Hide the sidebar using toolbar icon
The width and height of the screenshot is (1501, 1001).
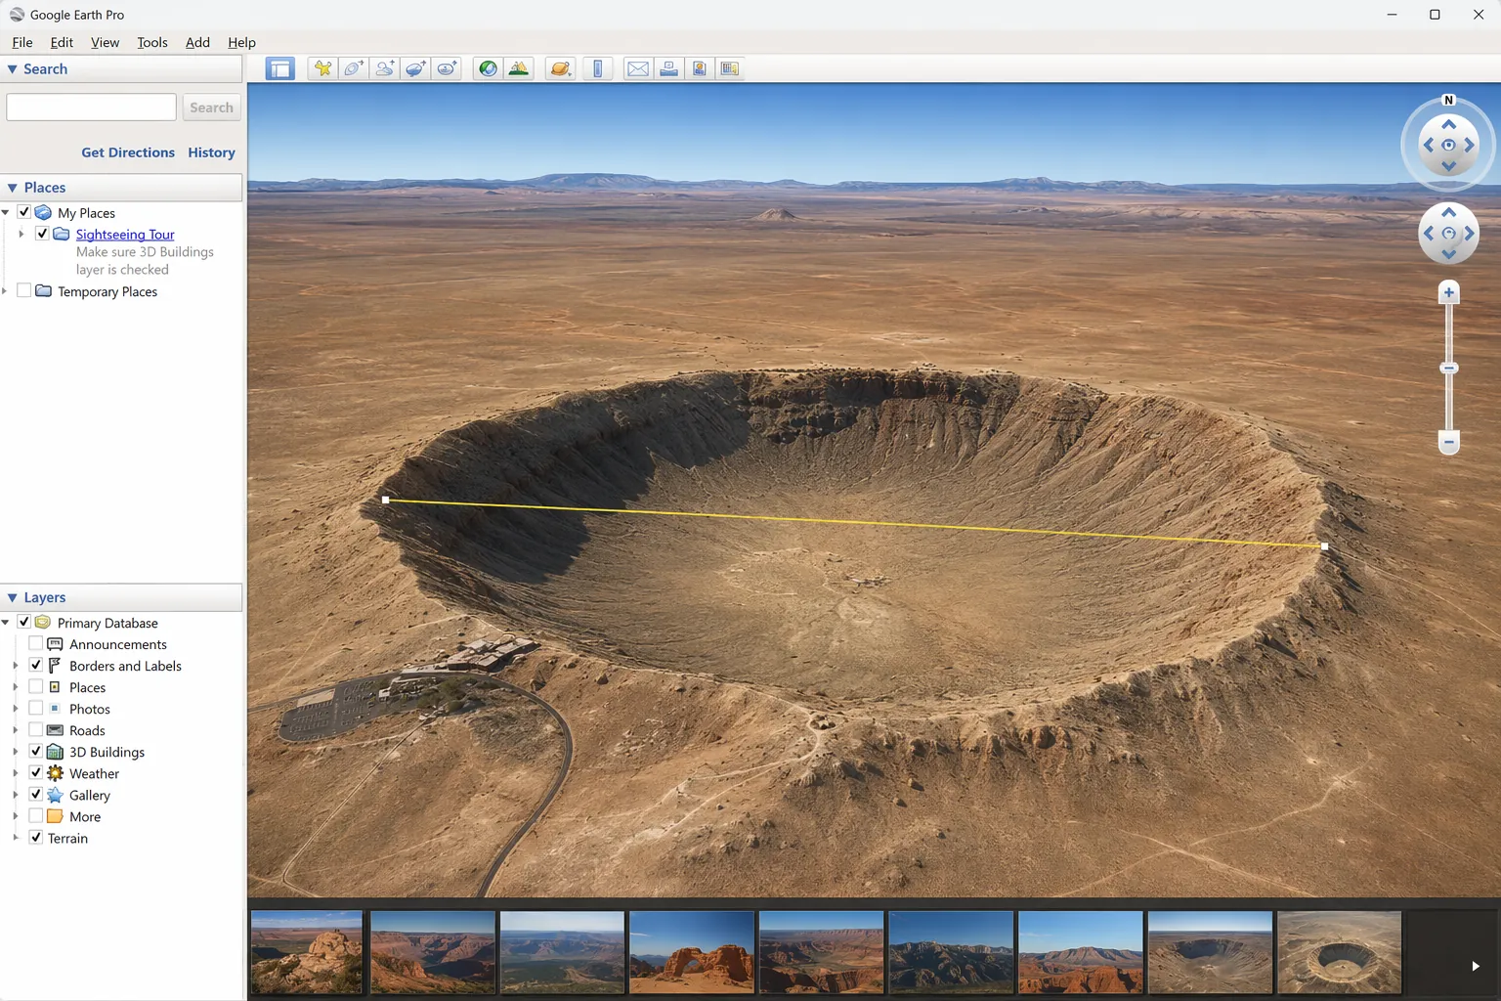279,68
